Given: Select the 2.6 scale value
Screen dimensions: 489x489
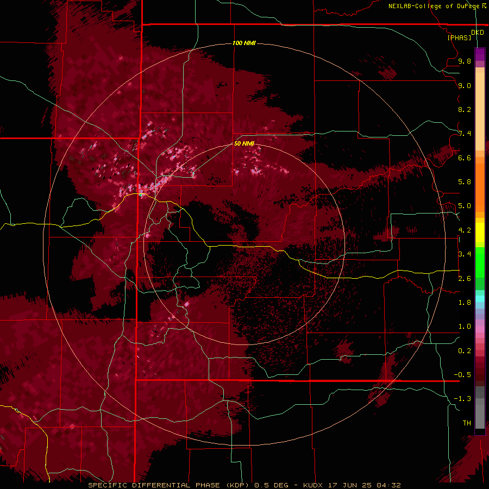Looking at the screenshot, I should [x=465, y=279].
